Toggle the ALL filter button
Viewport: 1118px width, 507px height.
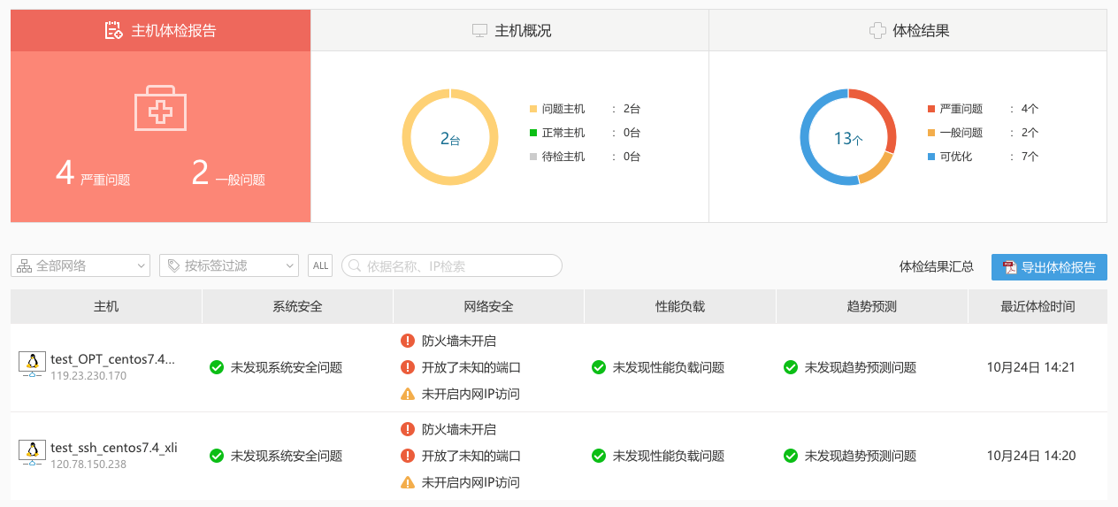click(320, 265)
